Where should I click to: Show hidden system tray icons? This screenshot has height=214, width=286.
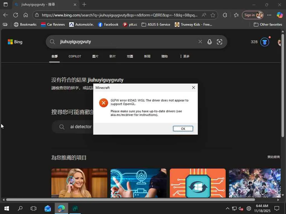click(228, 208)
